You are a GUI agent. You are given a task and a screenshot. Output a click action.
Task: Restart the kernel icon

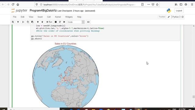60,22
